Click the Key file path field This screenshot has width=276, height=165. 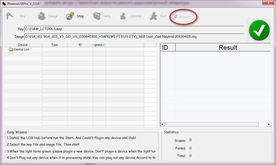click(x=134, y=29)
